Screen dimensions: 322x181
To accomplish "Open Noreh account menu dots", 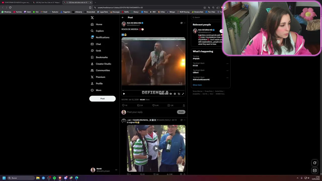I will (x=116, y=170).
